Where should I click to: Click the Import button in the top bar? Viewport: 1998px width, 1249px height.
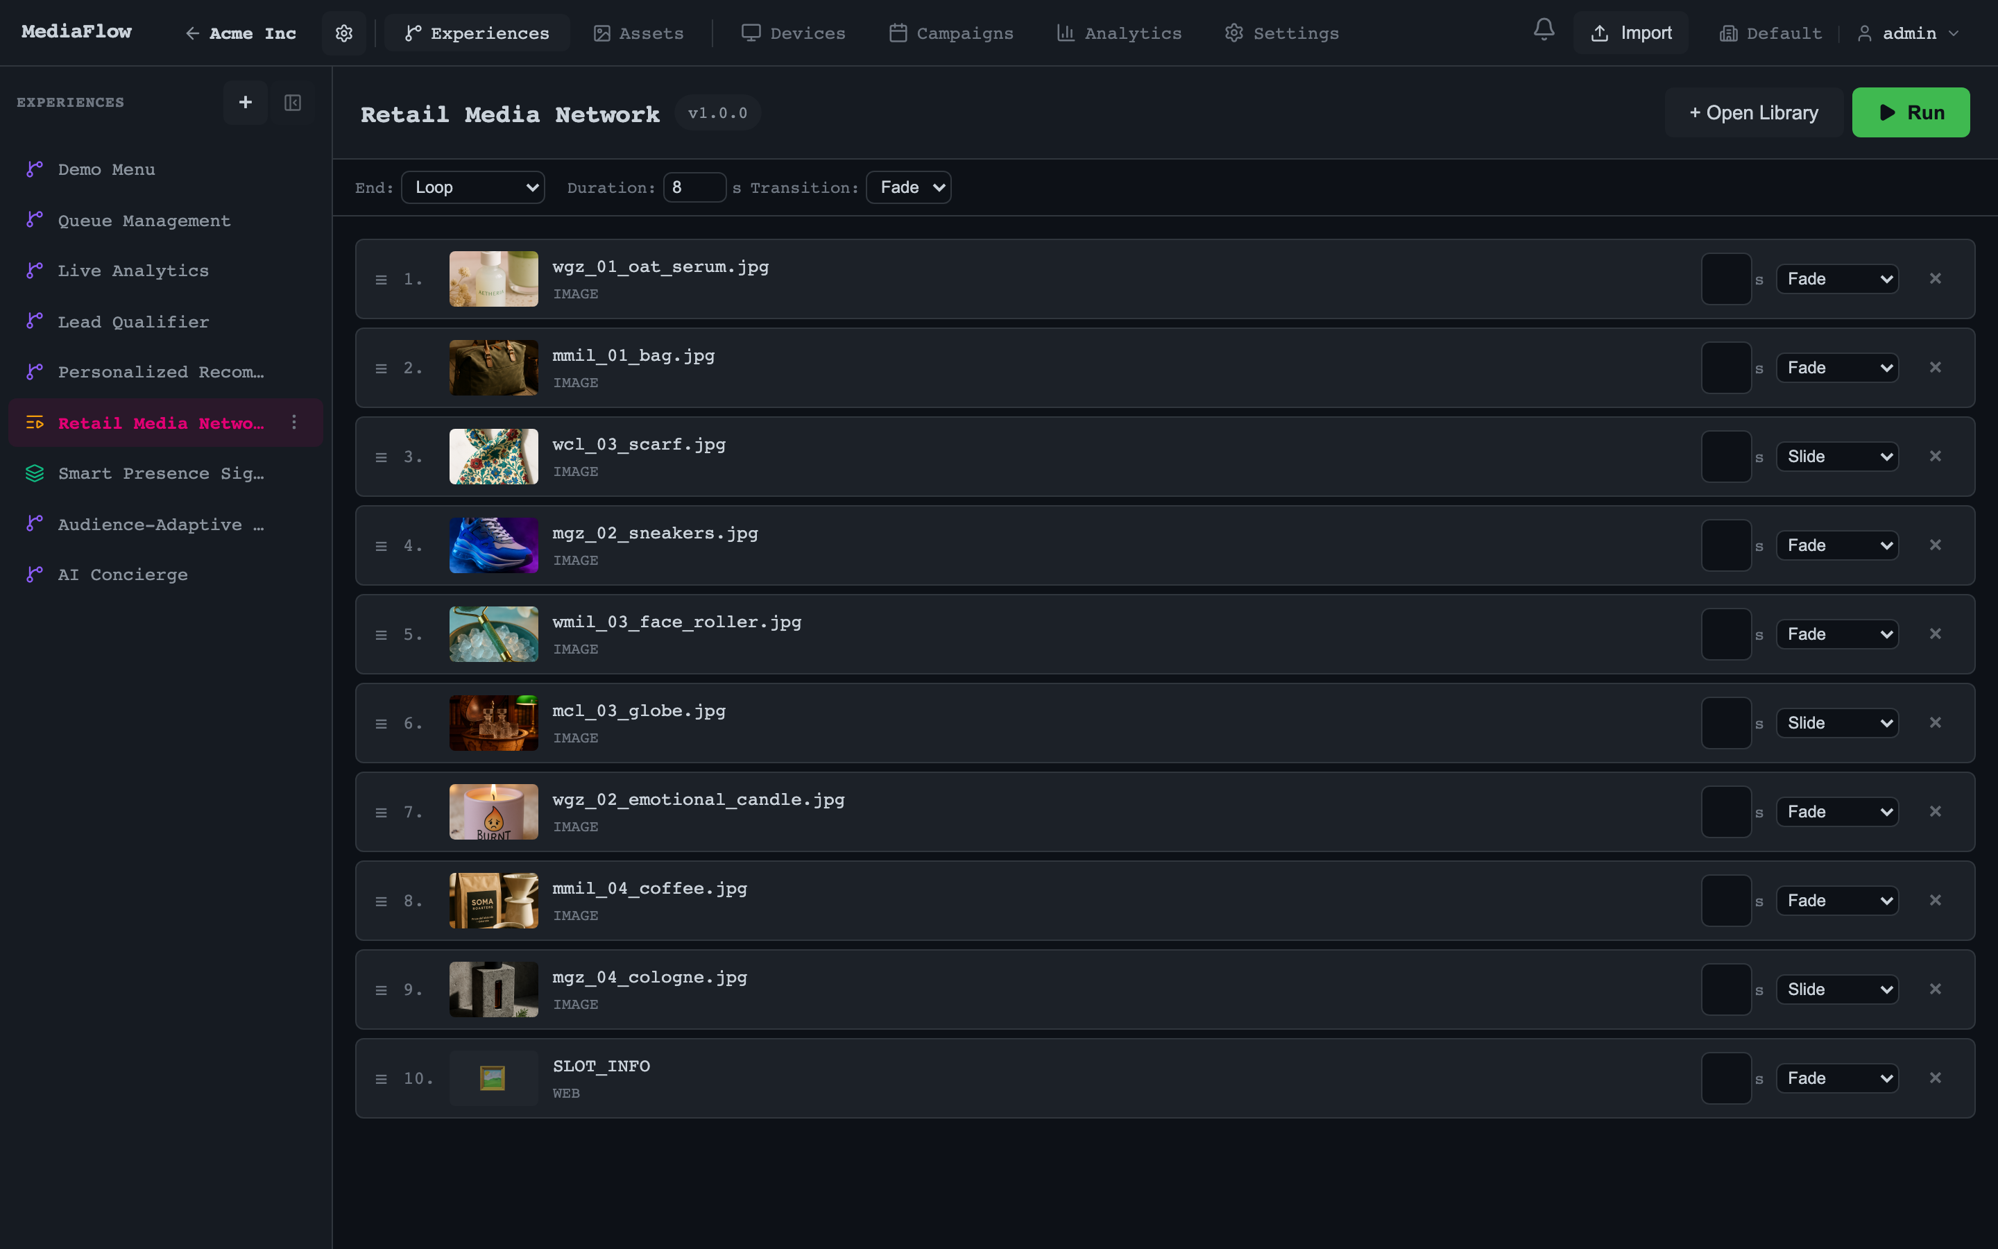(1630, 33)
